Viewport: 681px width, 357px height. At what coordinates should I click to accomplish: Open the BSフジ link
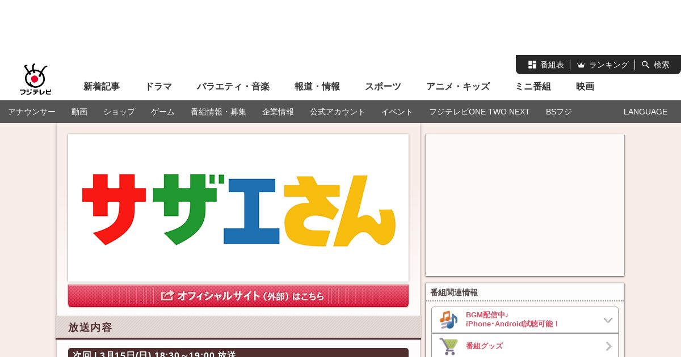pyautogui.click(x=559, y=112)
